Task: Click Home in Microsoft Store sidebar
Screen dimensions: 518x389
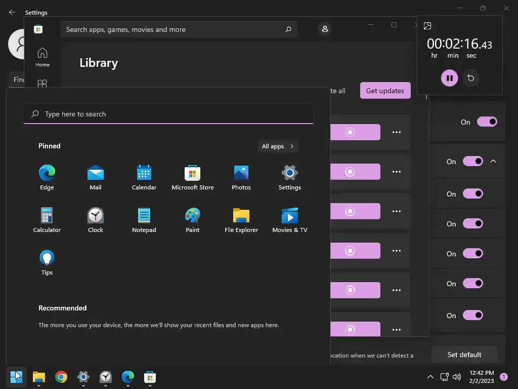Action: point(42,57)
